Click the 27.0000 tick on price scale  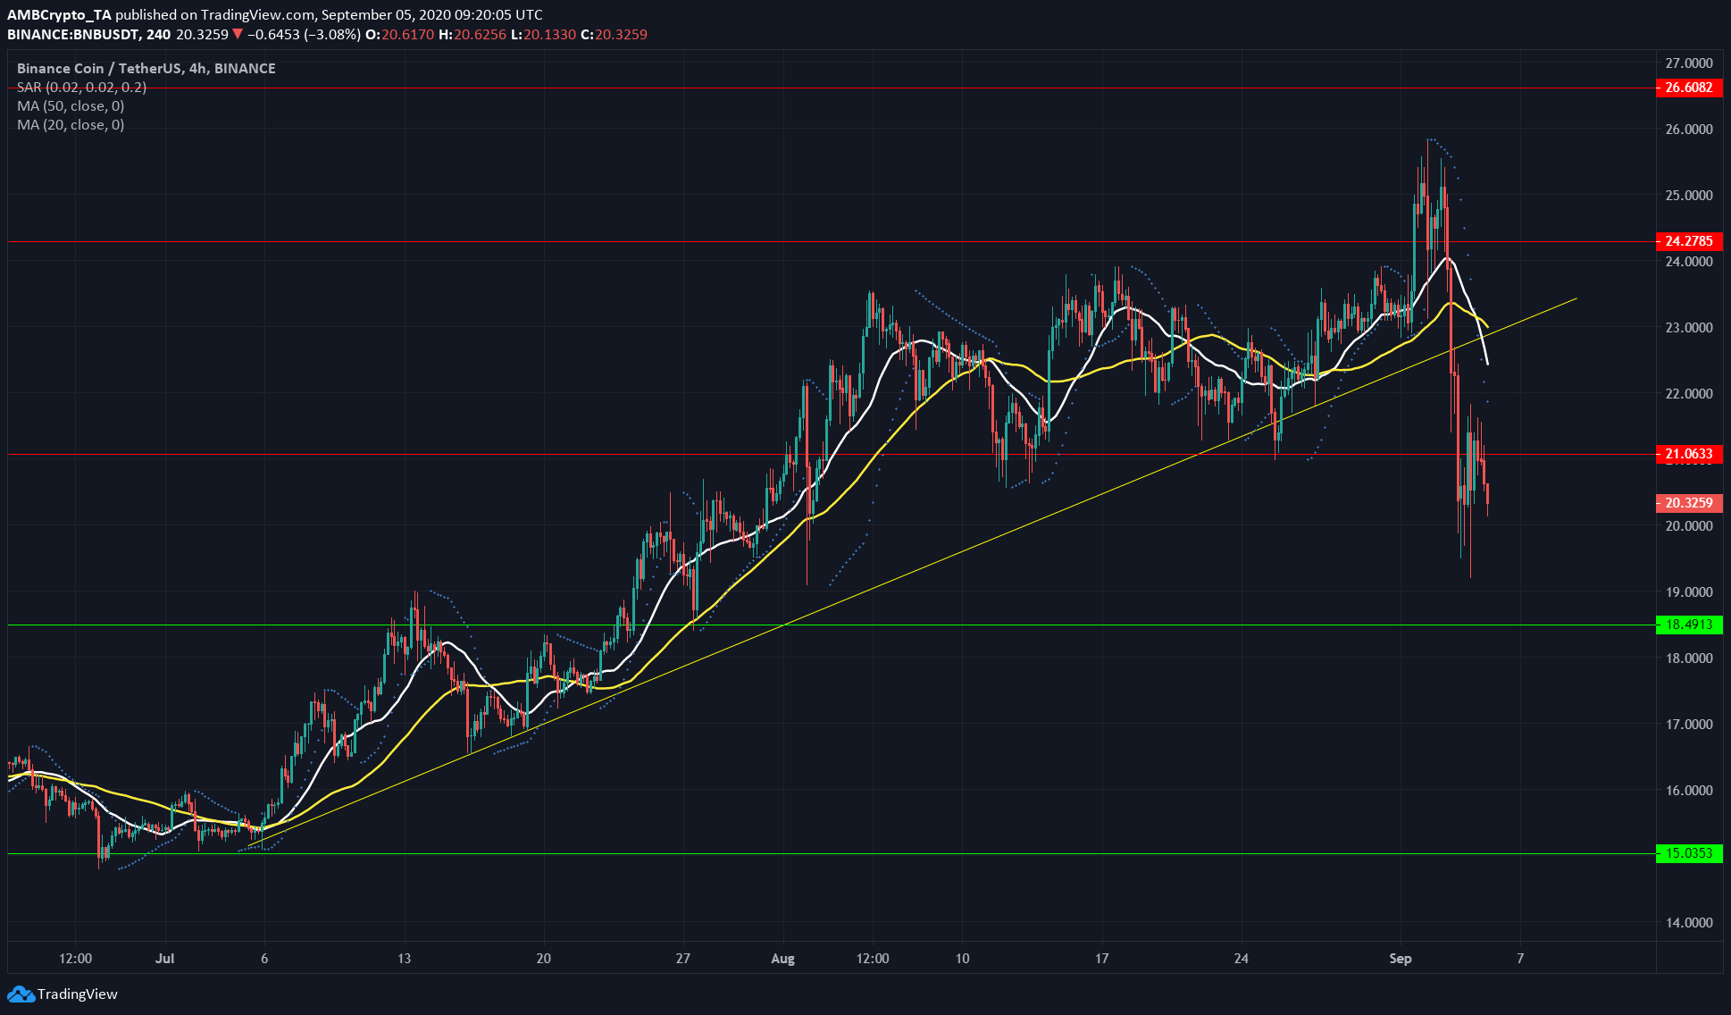click(1688, 63)
